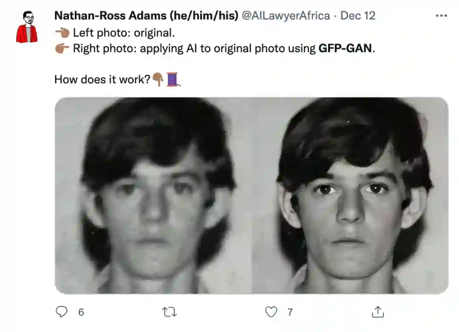This screenshot has width=459, height=332.
Task: Click the bold GFP-GAN text
Action: point(345,48)
